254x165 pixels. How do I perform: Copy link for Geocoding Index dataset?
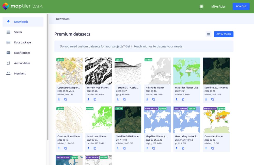tap(183, 148)
